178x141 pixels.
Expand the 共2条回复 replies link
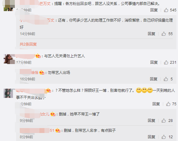(x=28, y=44)
